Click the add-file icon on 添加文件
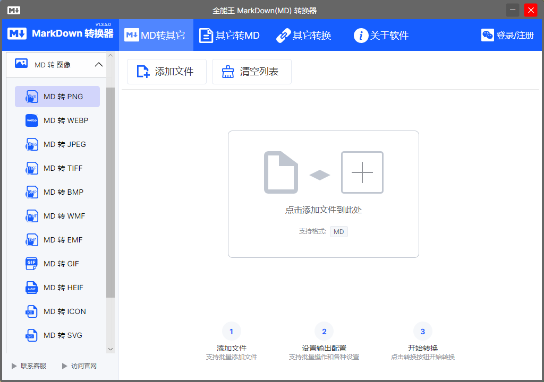The height and width of the screenshot is (382, 544). coord(143,72)
